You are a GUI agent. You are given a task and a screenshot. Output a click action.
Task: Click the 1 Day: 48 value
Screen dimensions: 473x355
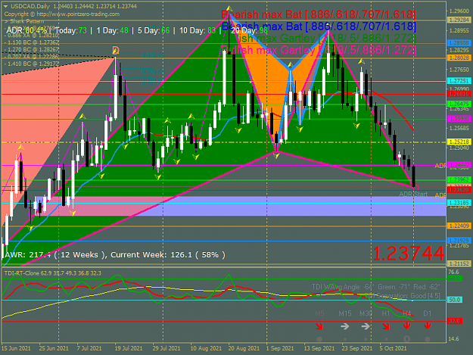pyautogui.click(x=111, y=30)
